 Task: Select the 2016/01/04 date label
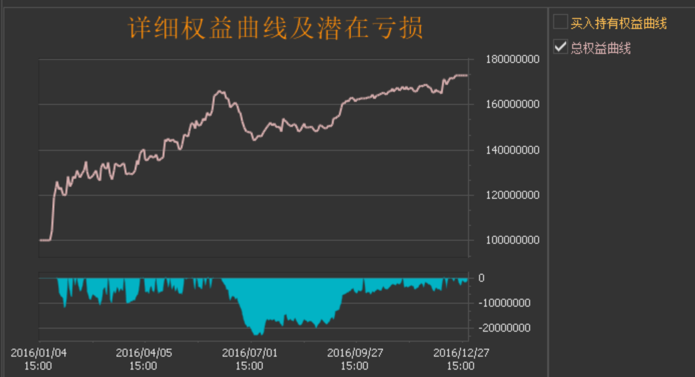[38, 353]
